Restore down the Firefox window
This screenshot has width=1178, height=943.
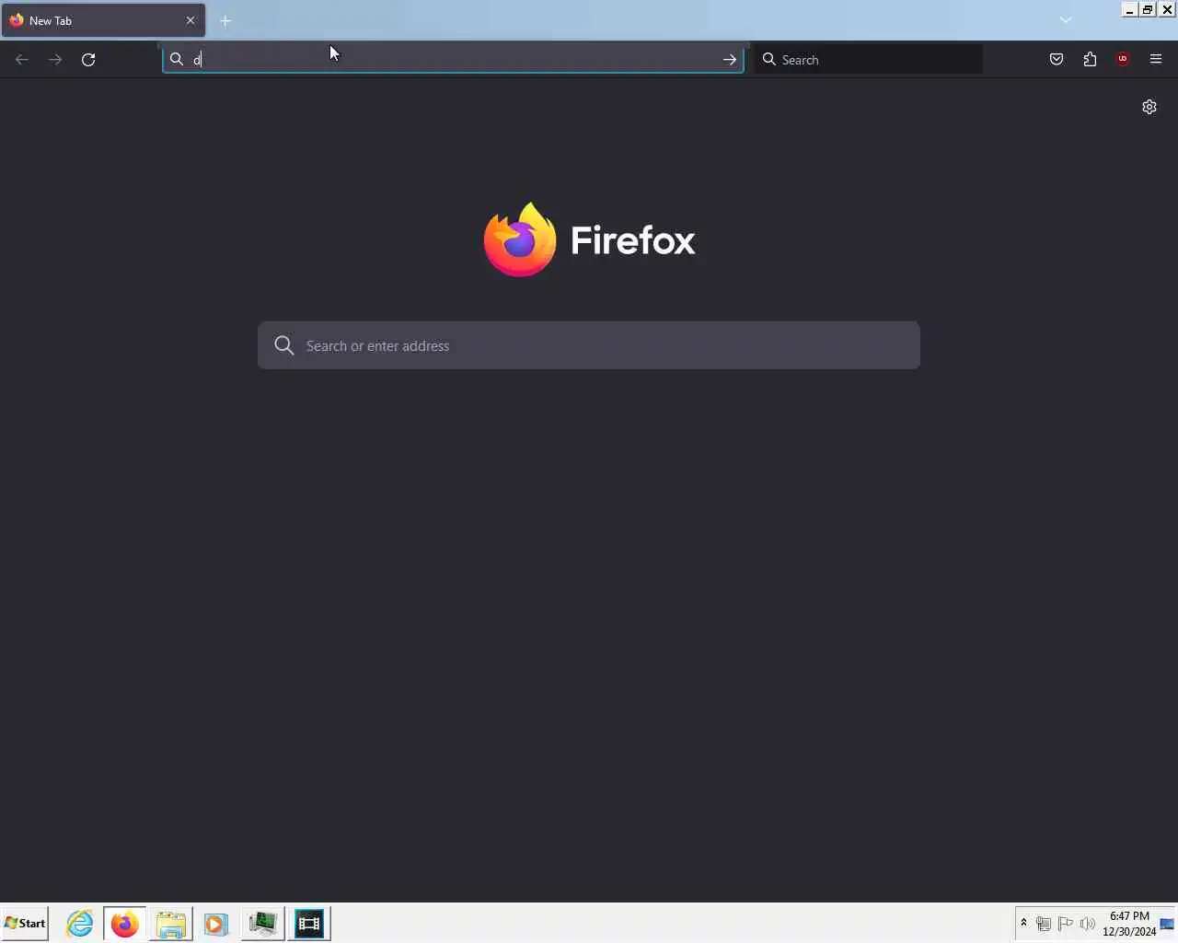(1148, 9)
